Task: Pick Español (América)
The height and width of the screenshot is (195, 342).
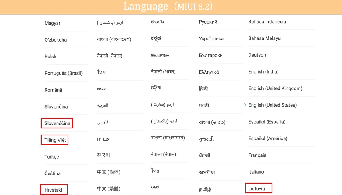Action: (268, 138)
